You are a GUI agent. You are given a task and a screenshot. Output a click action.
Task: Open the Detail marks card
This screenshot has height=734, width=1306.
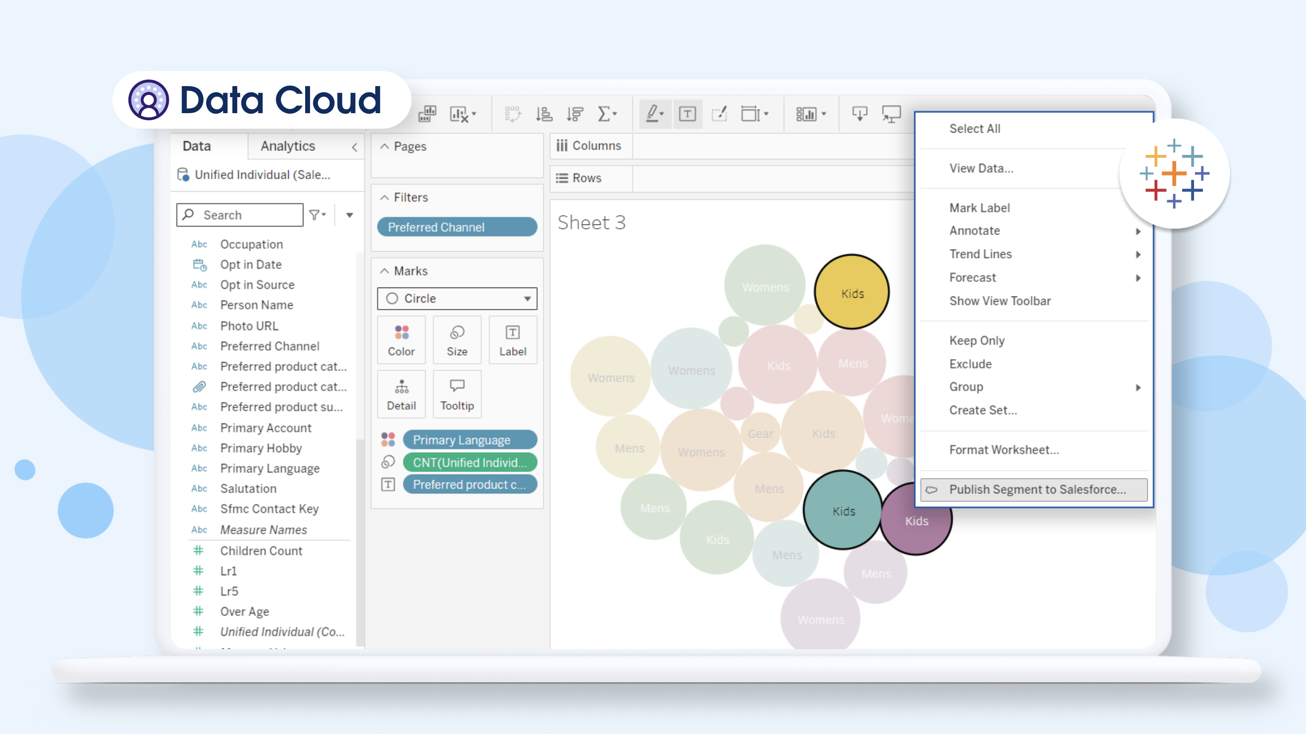pyautogui.click(x=401, y=395)
